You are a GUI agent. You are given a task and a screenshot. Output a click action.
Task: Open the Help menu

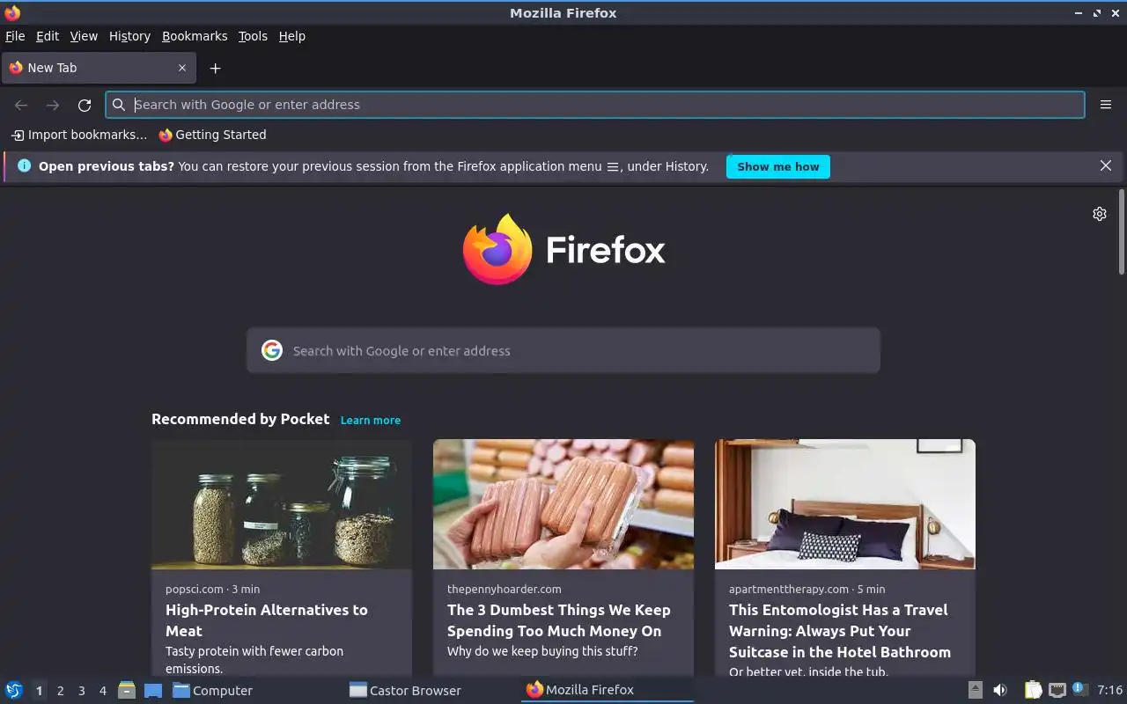pyautogui.click(x=291, y=36)
